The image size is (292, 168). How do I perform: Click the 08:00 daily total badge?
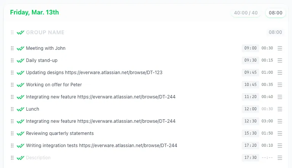[276, 13]
